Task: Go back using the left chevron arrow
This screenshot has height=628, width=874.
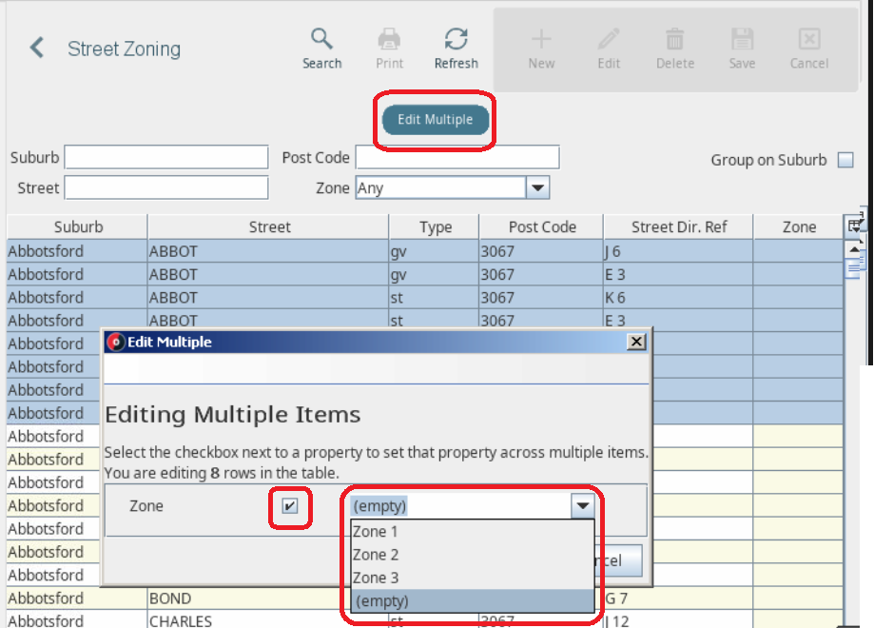Action: (37, 48)
